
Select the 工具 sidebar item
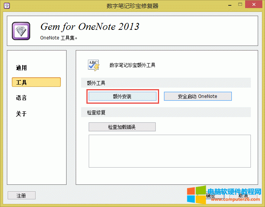pyautogui.click(x=36, y=82)
